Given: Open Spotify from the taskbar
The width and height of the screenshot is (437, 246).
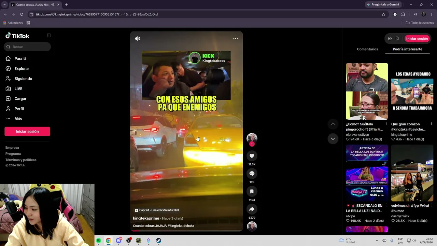Looking at the screenshot, I should [98, 241].
